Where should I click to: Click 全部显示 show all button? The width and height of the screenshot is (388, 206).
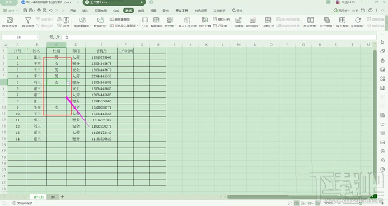pos(45,19)
